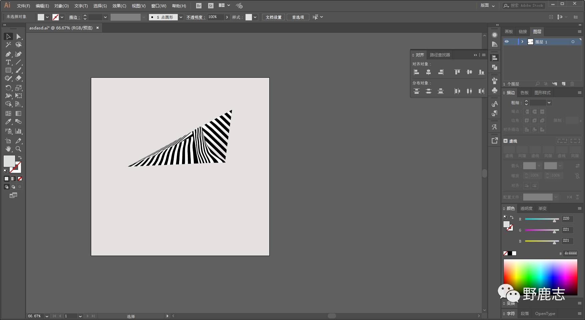Select the Hand tool
This screenshot has width=585, height=320.
point(8,149)
